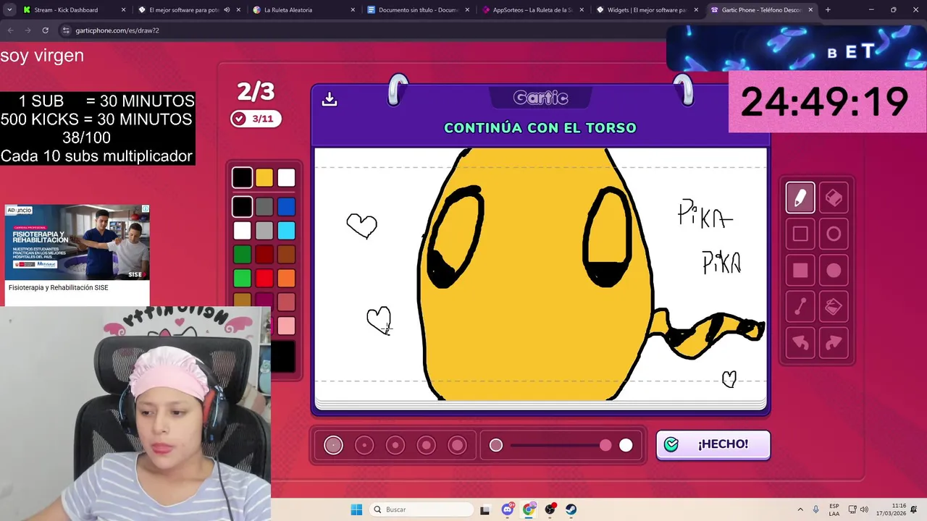Select the eraser tool
927x521 pixels.
(834, 198)
